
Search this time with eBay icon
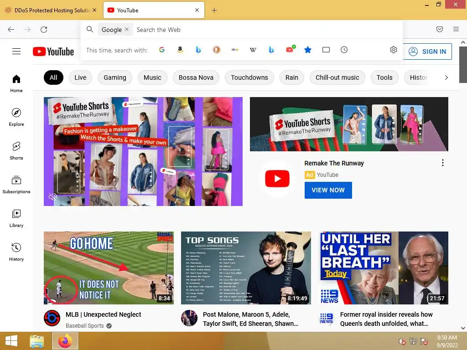click(235, 50)
